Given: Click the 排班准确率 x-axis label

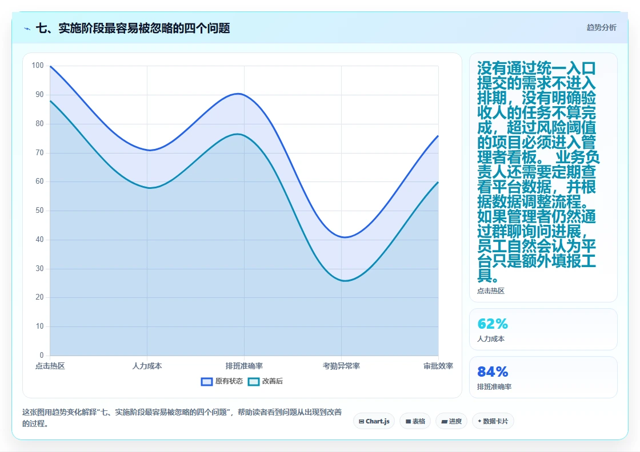Looking at the screenshot, I should (x=244, y=366).
